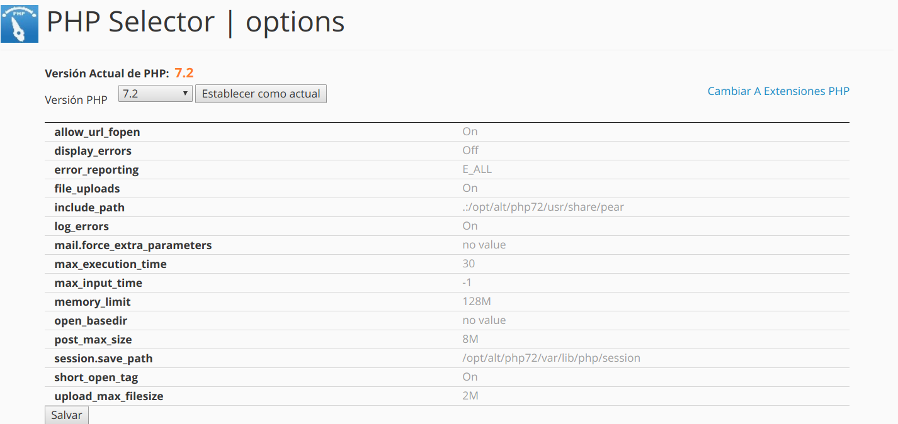Image resolution: width=898 pixels, height=424 pixels.
Task: Open the Cambiar A Extensiones PHP link
Action: (778, 91)
